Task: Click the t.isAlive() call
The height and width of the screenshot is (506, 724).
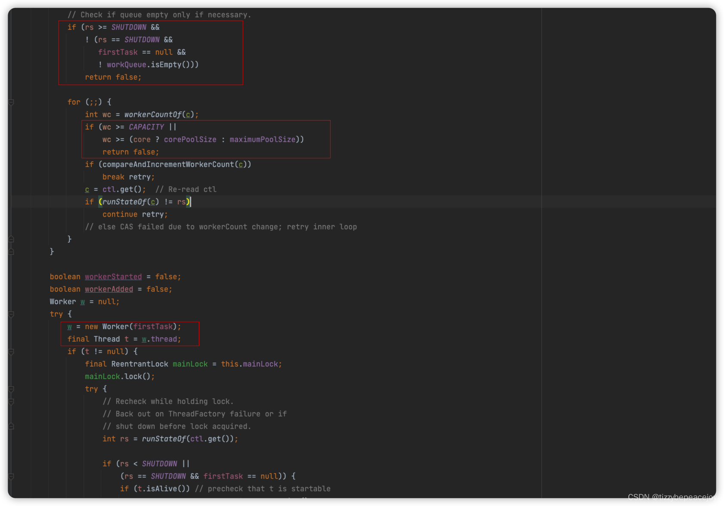Action: point(161,489)
